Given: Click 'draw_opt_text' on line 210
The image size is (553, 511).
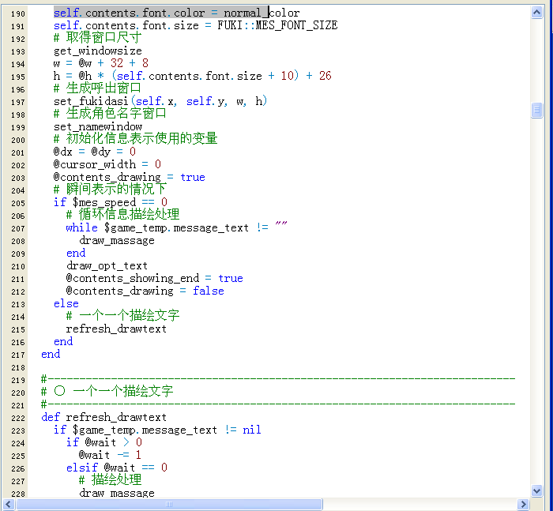Looking at the screenshot, I should tap(107, 265).
